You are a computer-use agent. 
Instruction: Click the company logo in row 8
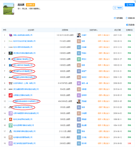coord(10,77)
